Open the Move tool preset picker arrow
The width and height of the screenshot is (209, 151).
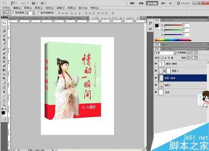pyautogui.click(x=9, y=13)
